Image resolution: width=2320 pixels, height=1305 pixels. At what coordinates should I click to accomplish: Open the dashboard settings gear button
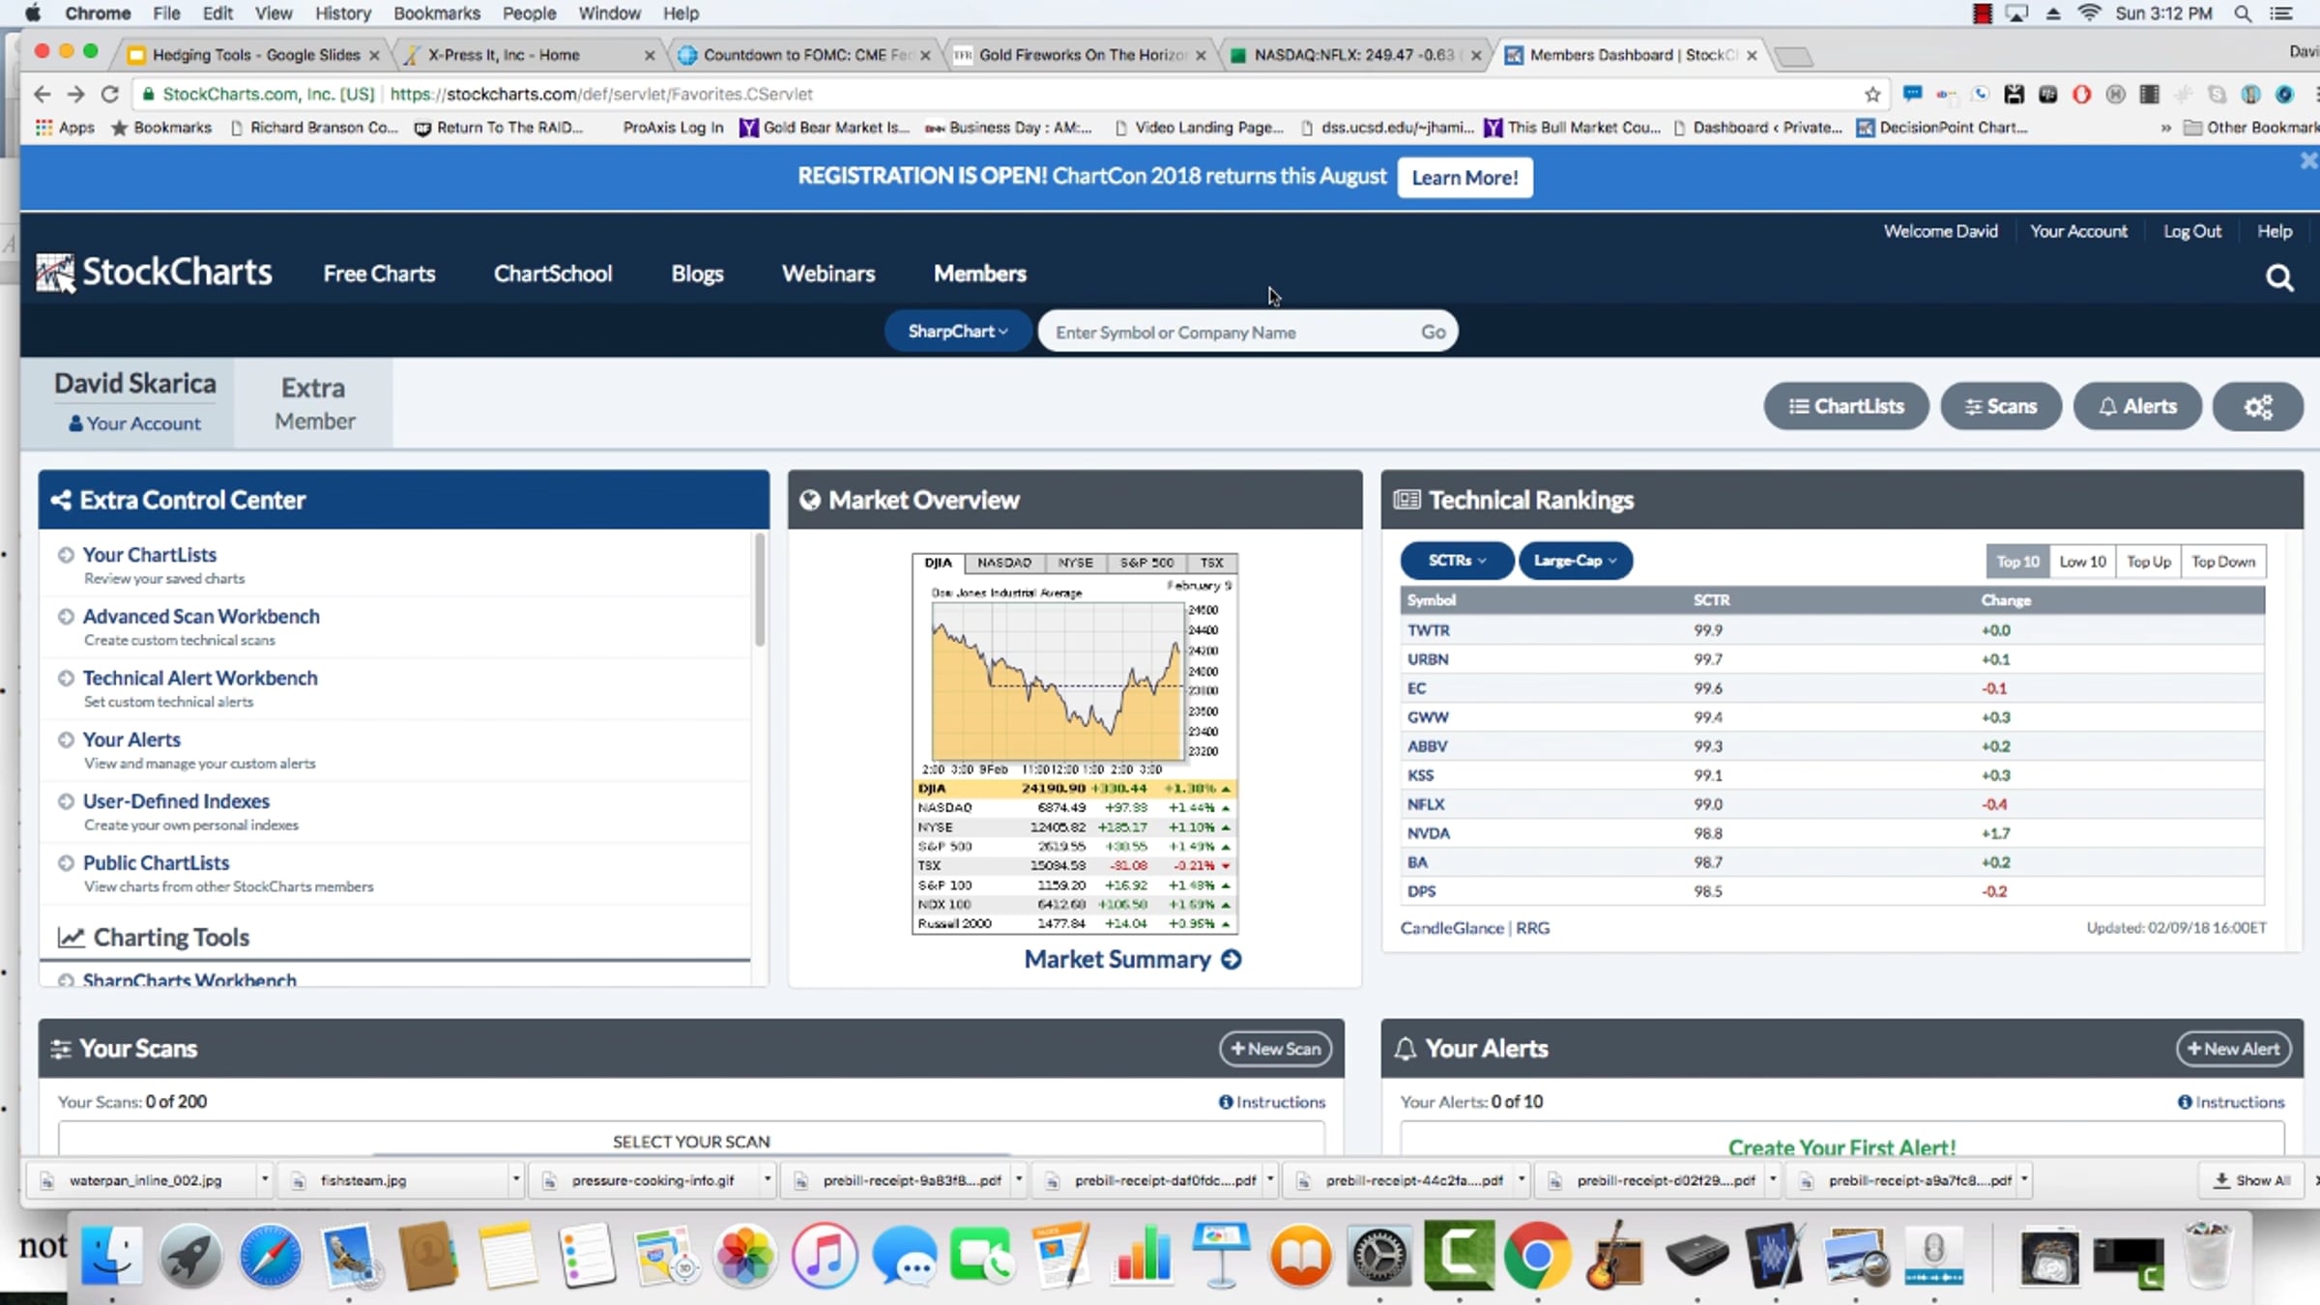(2258, 407)
